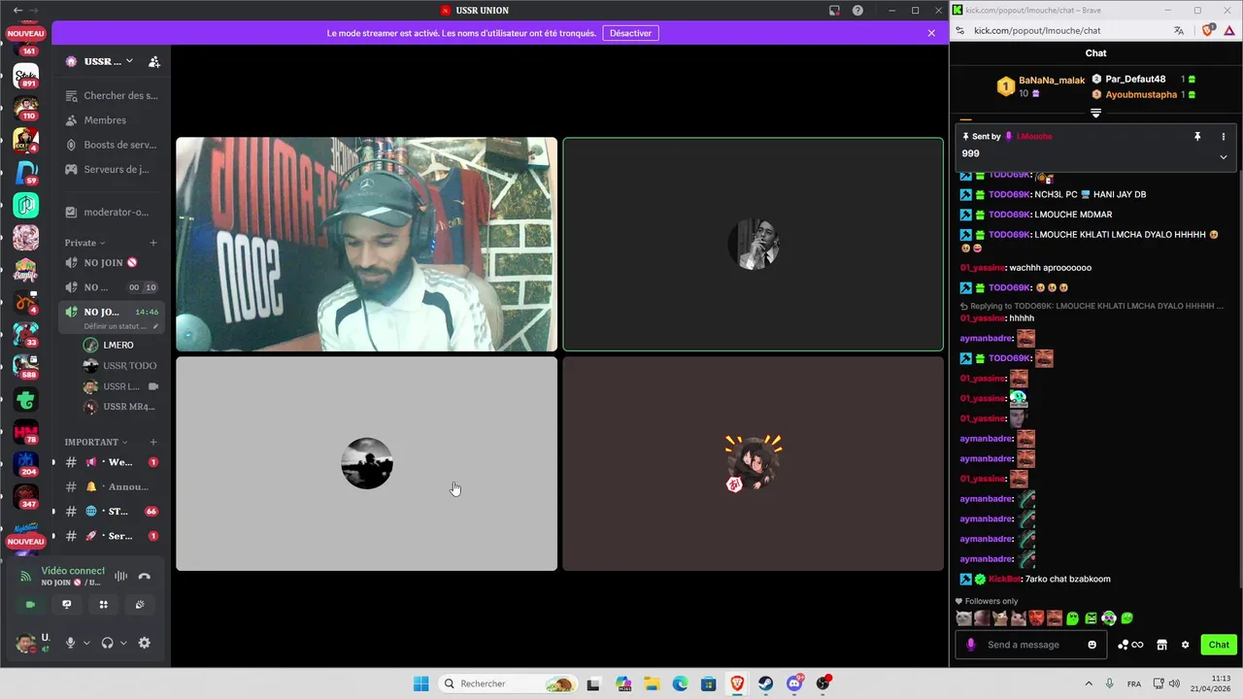Screen dimensions: 1243x699
Task: Open Discord help question mark icon
Action: [857, 11]
